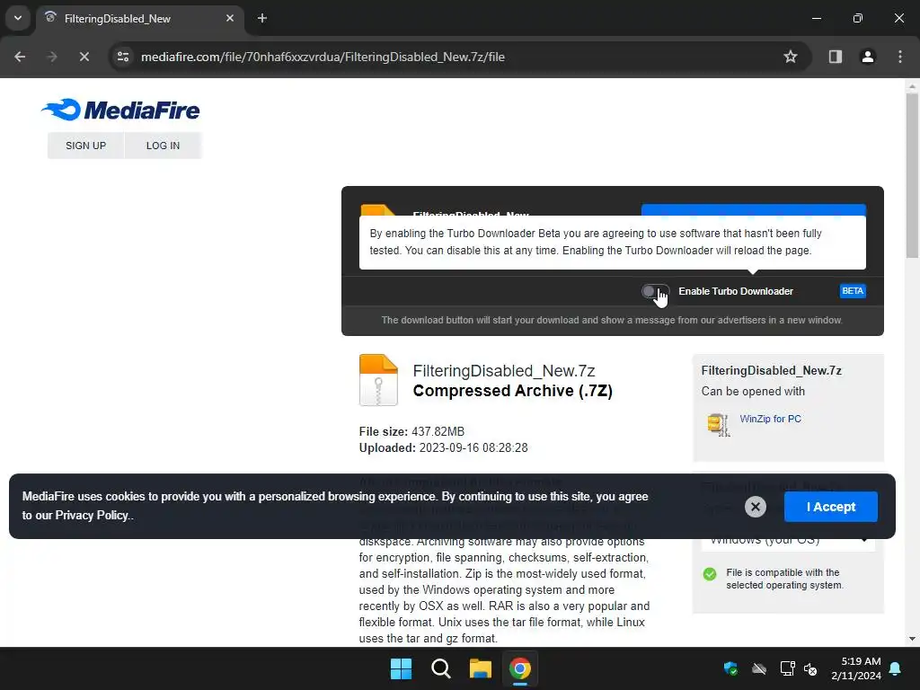Open tab search dropdown arrow

coord(18,18)
